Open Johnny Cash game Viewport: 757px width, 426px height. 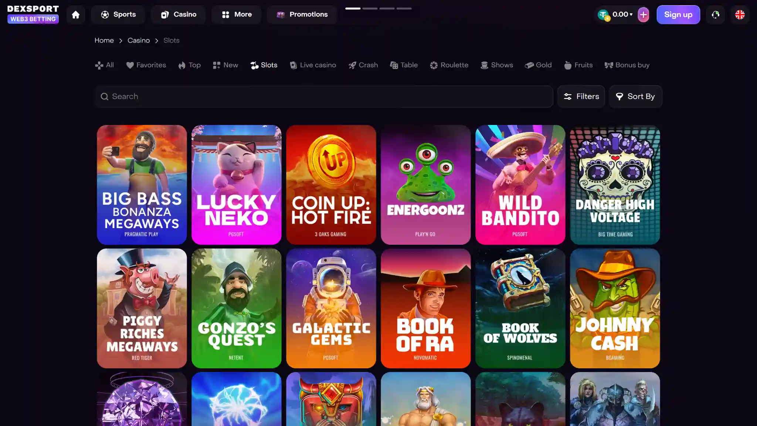tap(615, 308)
